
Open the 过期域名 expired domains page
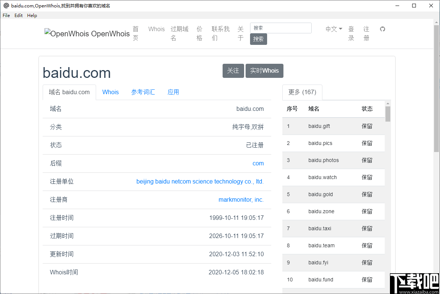click(179, 33)
